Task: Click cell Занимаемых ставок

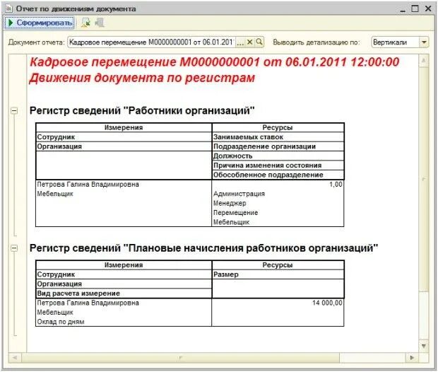Action: point(278,137)
